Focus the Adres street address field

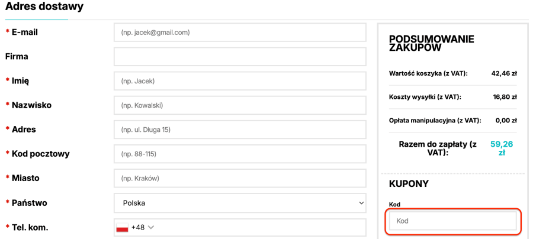(x=240, y=130)
